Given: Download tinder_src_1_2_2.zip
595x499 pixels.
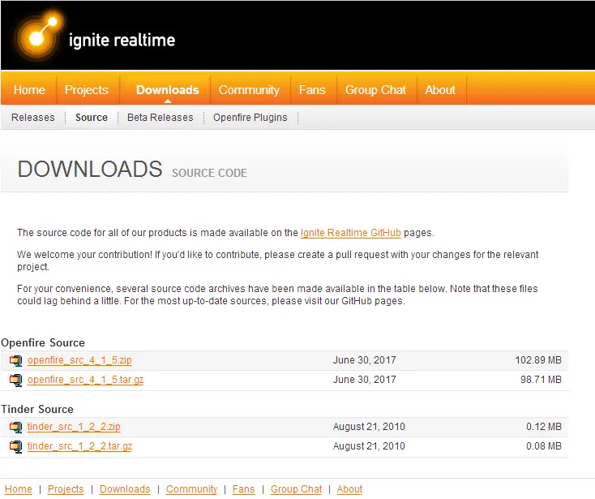Looking at the screenshot, I should point(74,428).
